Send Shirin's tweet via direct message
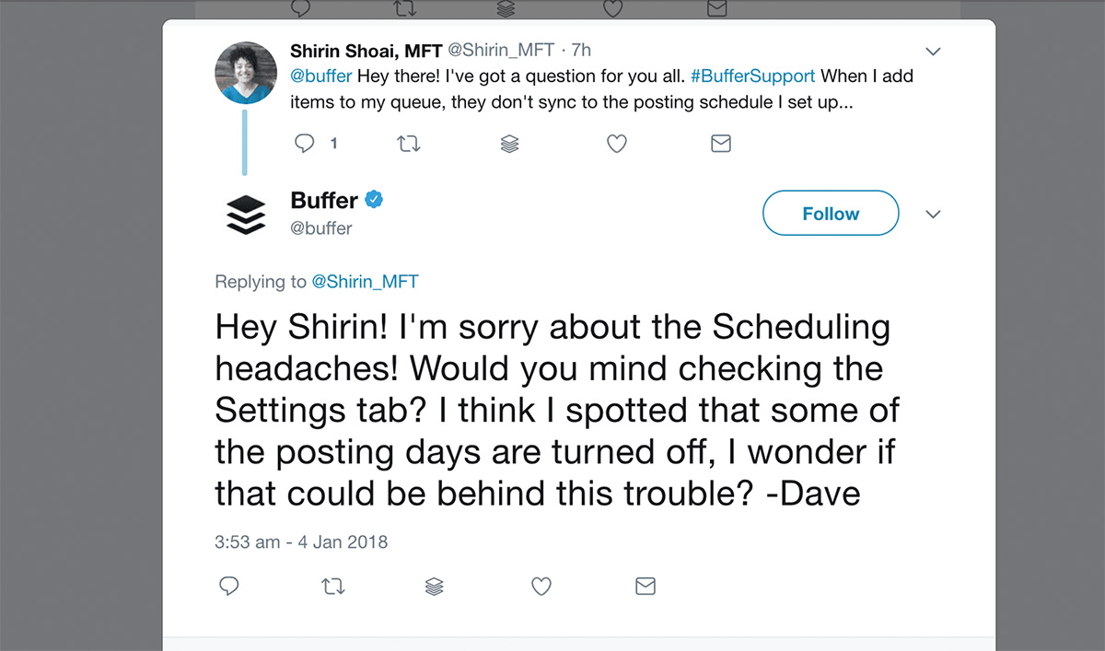 (721, 144)
